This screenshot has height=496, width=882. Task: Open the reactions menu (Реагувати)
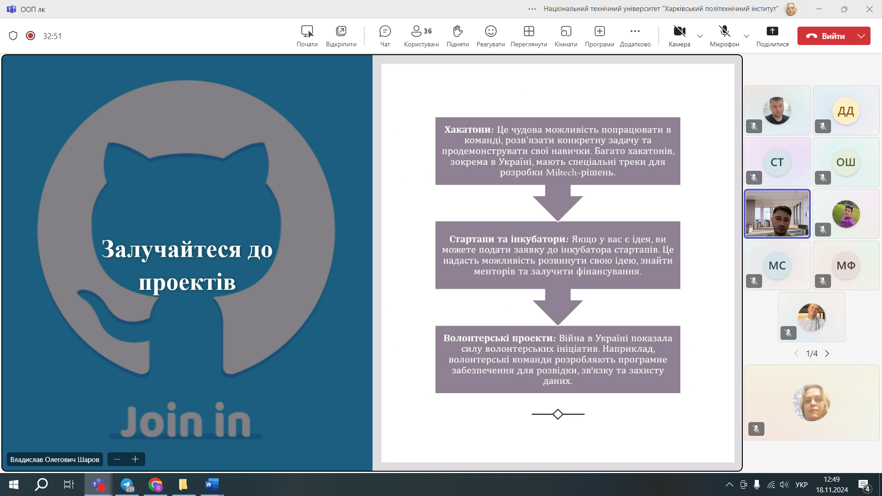coord(490,36)
